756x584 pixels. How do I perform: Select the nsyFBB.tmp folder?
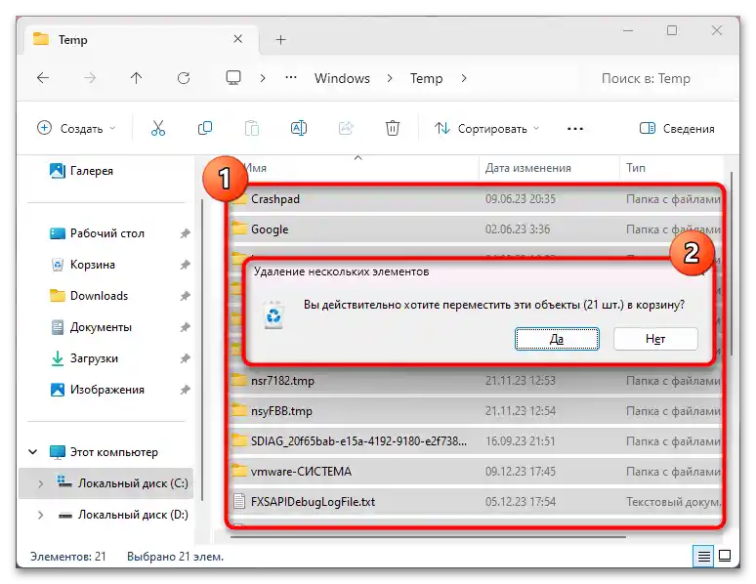[476, 411]
